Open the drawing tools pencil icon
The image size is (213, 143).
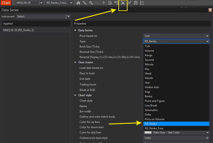pyautogui.click(x=85, y=3)
